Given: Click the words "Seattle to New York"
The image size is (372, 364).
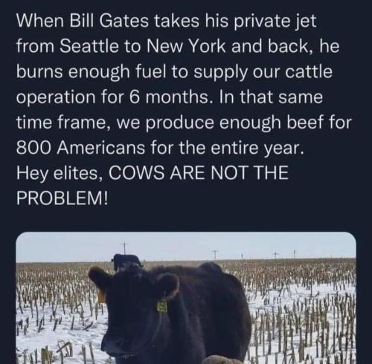Looking at the screenshot, I should 143,46.
